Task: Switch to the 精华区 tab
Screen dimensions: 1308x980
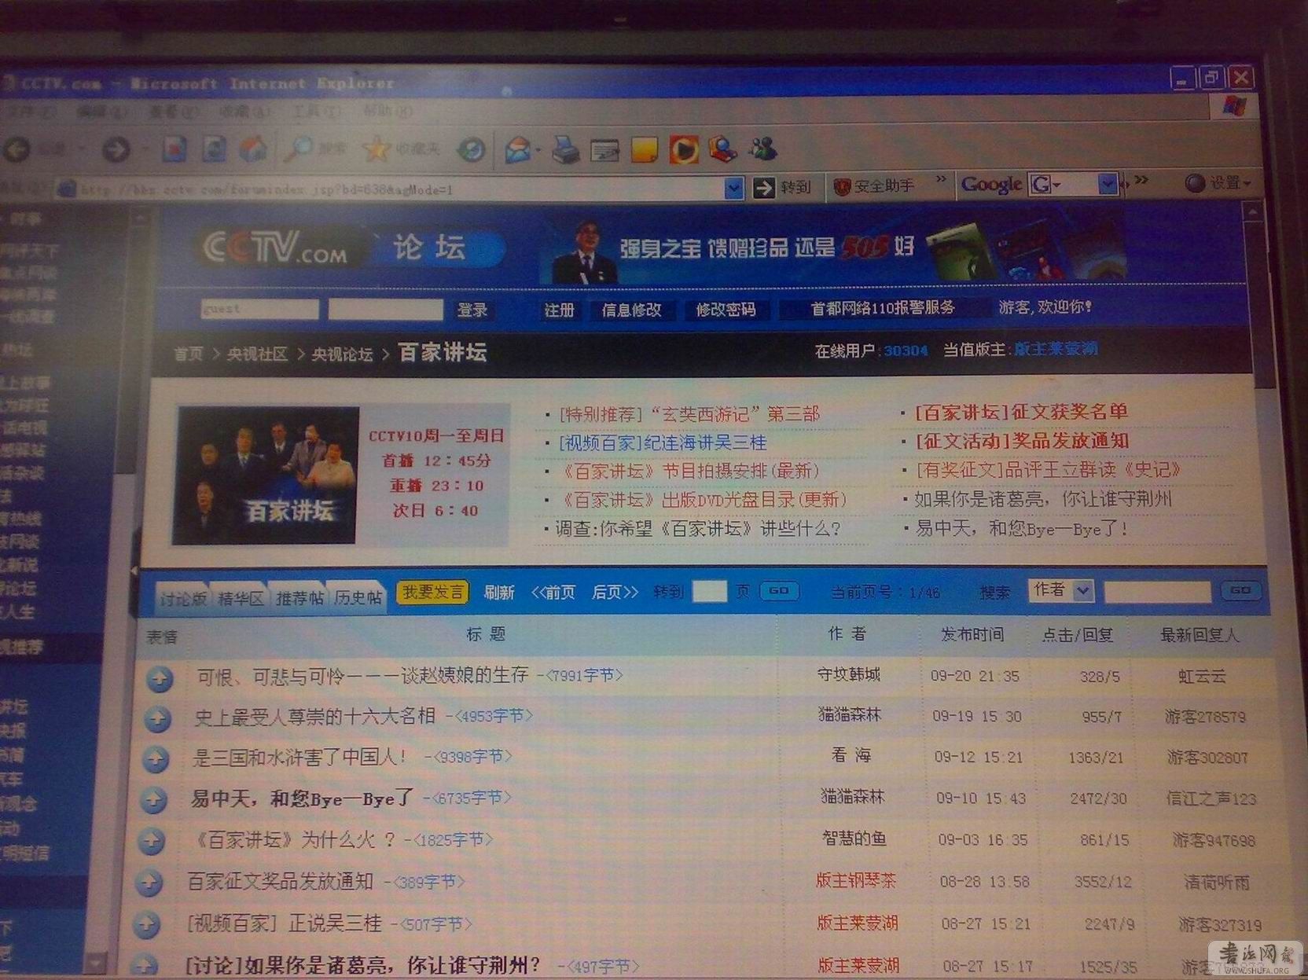Action: pyautogui.click(x=241, y=598)
